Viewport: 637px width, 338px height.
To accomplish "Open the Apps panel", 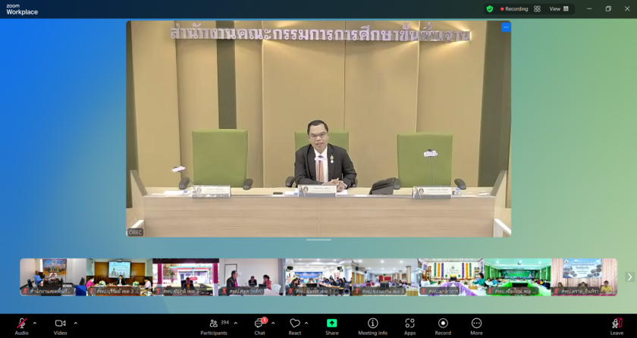I will [x=409, y=324].
